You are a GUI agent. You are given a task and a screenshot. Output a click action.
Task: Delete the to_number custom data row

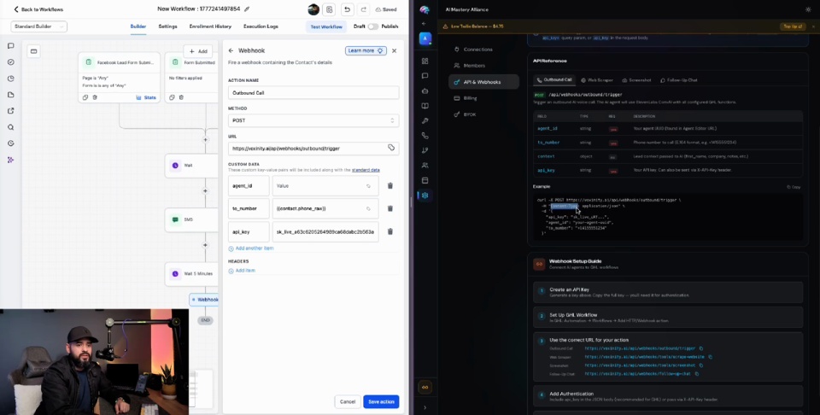click(x=390, y=208)
